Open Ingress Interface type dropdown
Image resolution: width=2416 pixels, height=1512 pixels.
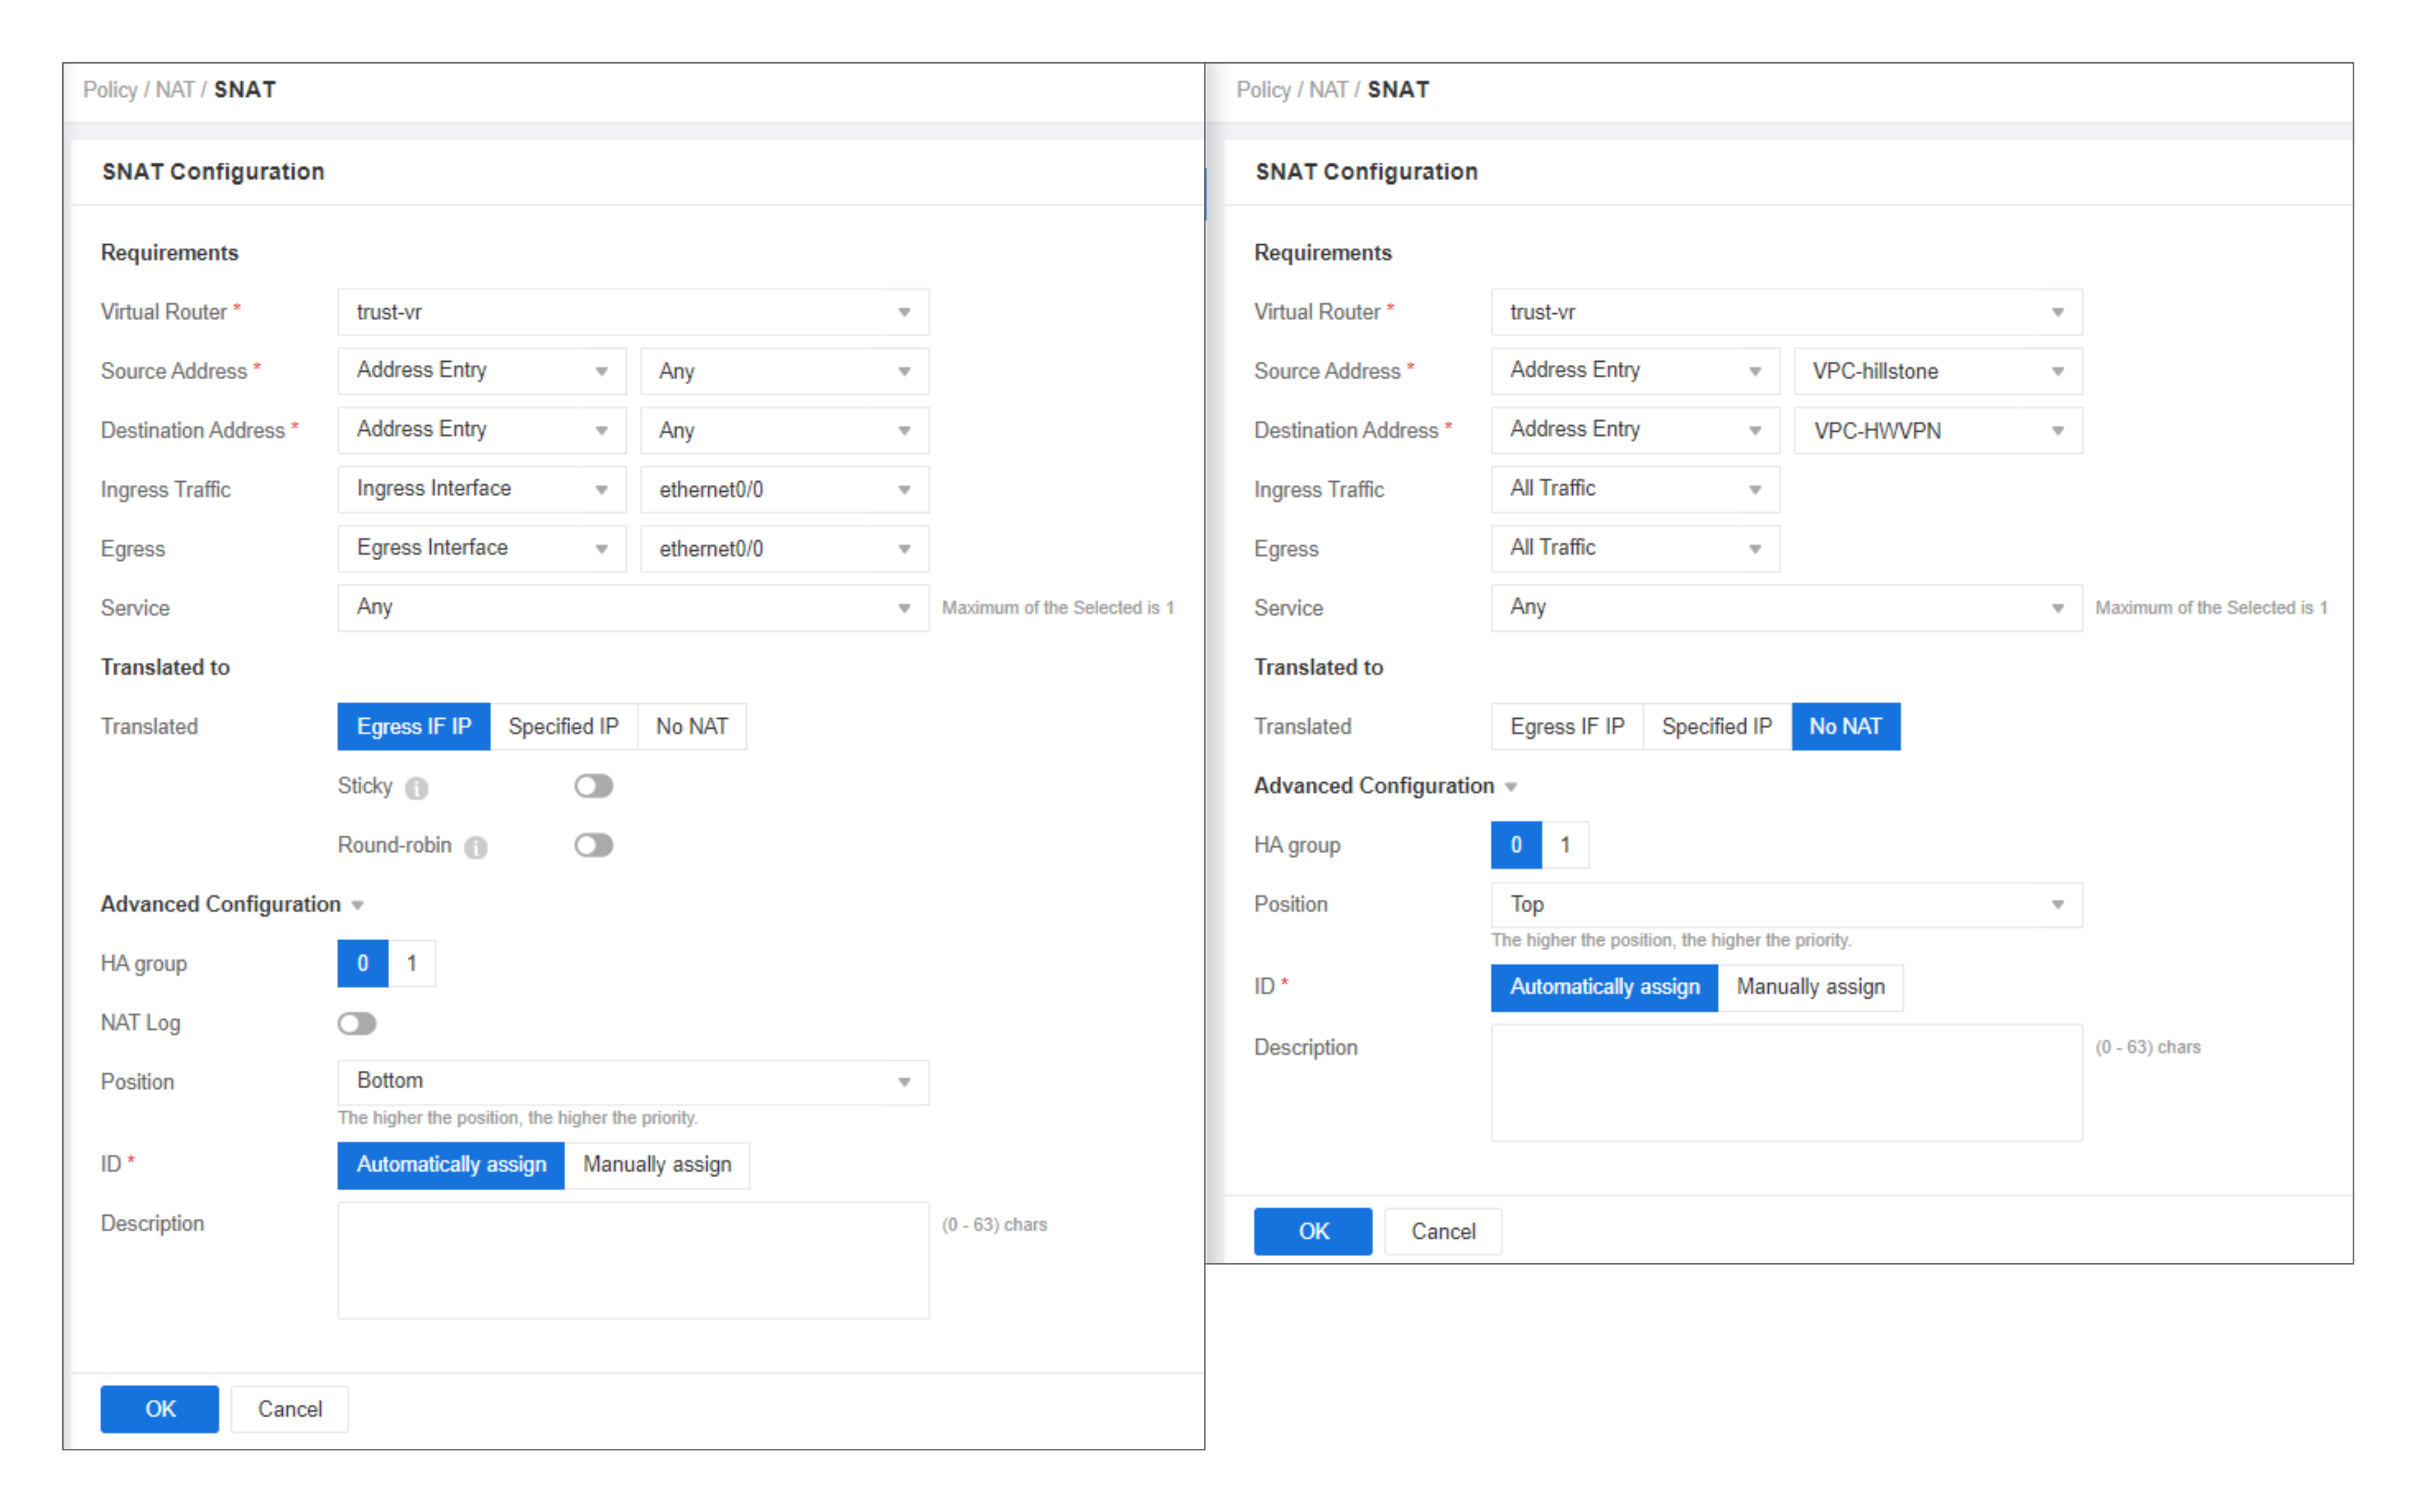tap(482, 489)
